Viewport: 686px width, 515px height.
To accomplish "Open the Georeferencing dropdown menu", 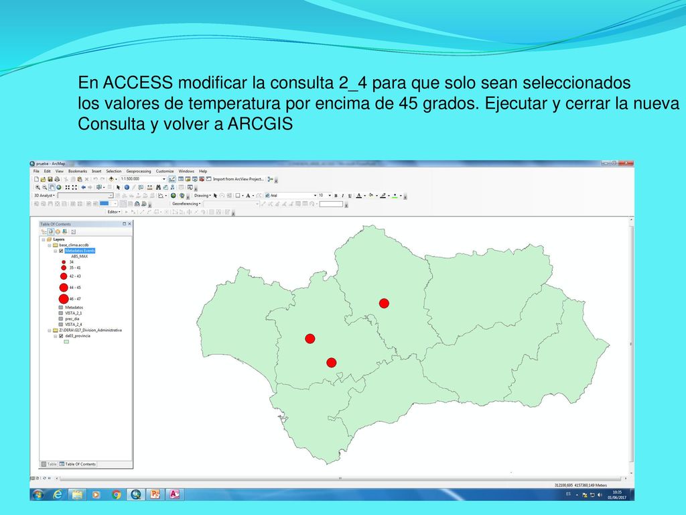I will click(x=186, y=204).
